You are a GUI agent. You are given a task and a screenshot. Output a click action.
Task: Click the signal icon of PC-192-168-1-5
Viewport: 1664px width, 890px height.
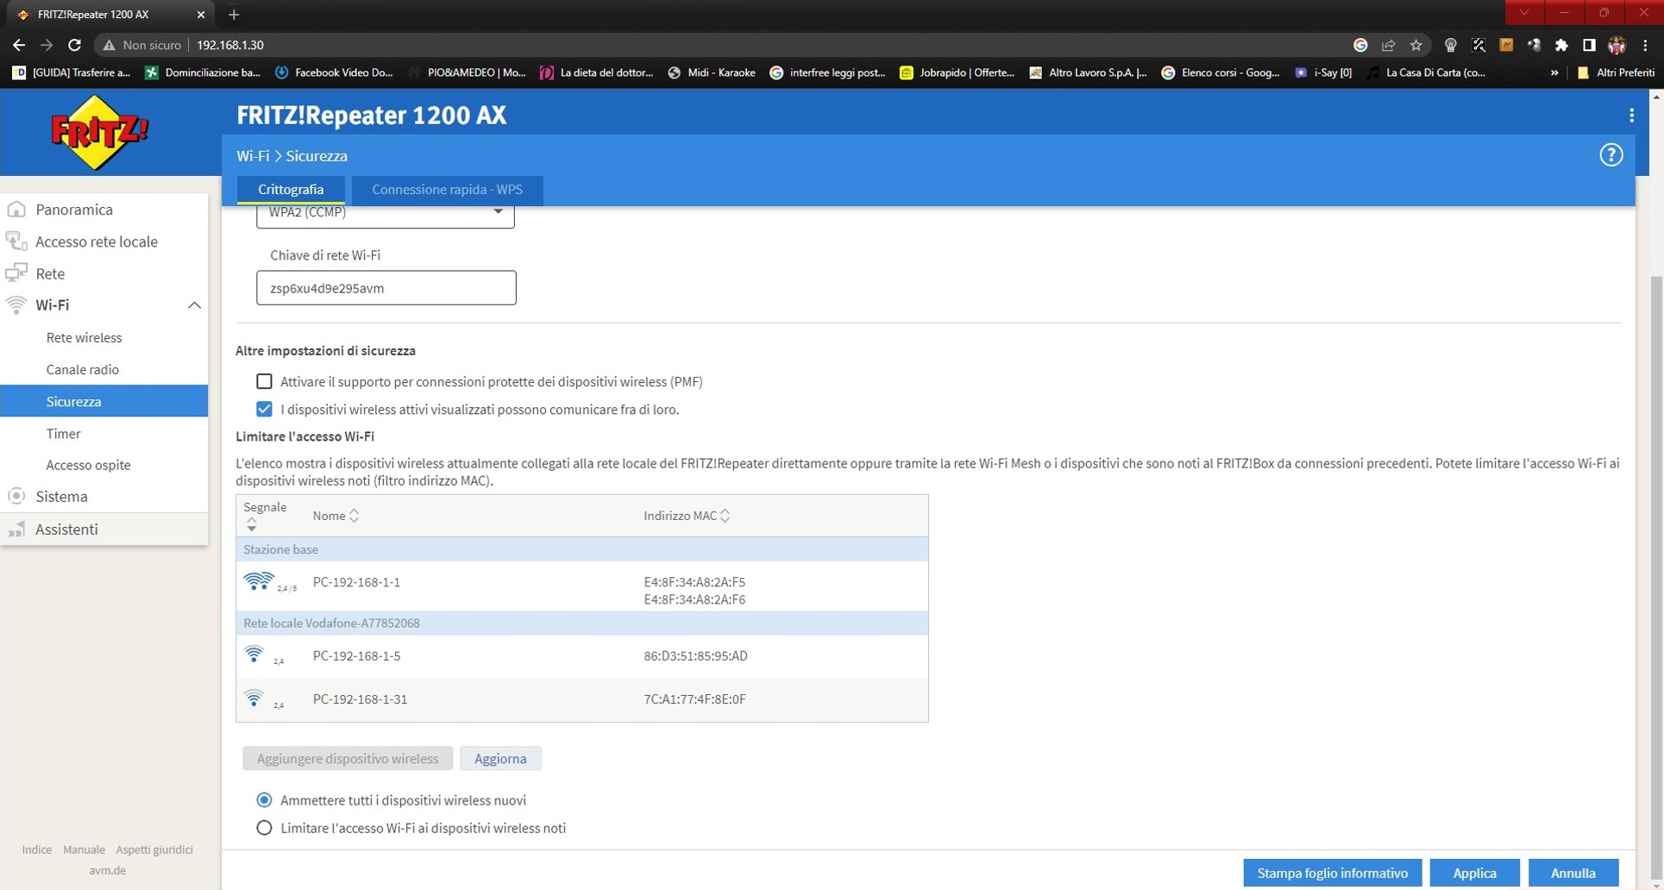pos(254,655)
